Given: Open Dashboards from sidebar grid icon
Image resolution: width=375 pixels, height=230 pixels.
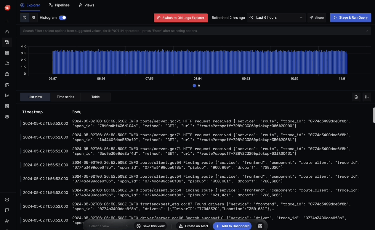Looking at the screenshot, I should click(7, 53).
